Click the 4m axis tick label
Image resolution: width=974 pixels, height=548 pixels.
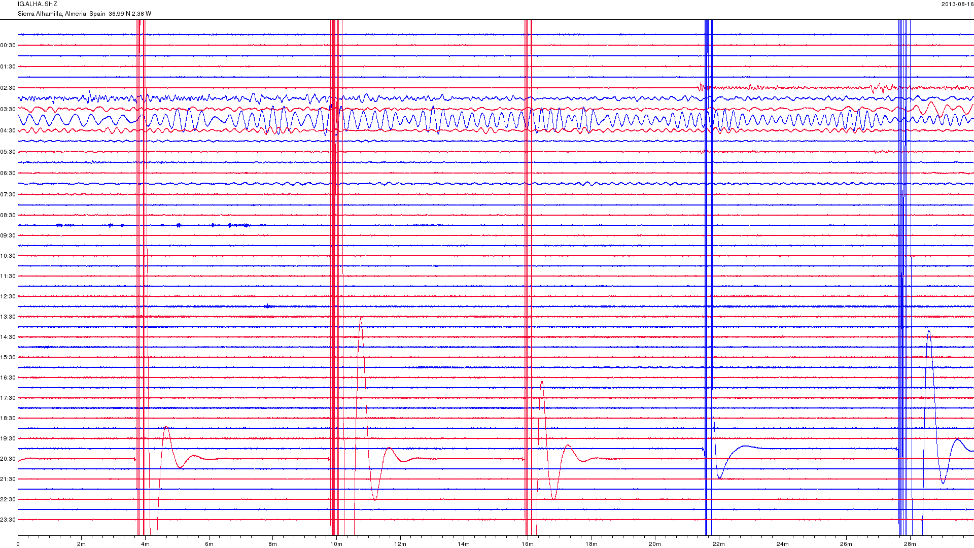pos(145,544)
